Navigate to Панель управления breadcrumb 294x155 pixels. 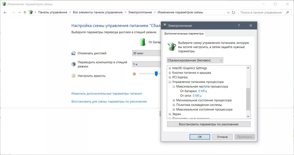point(53,12)
